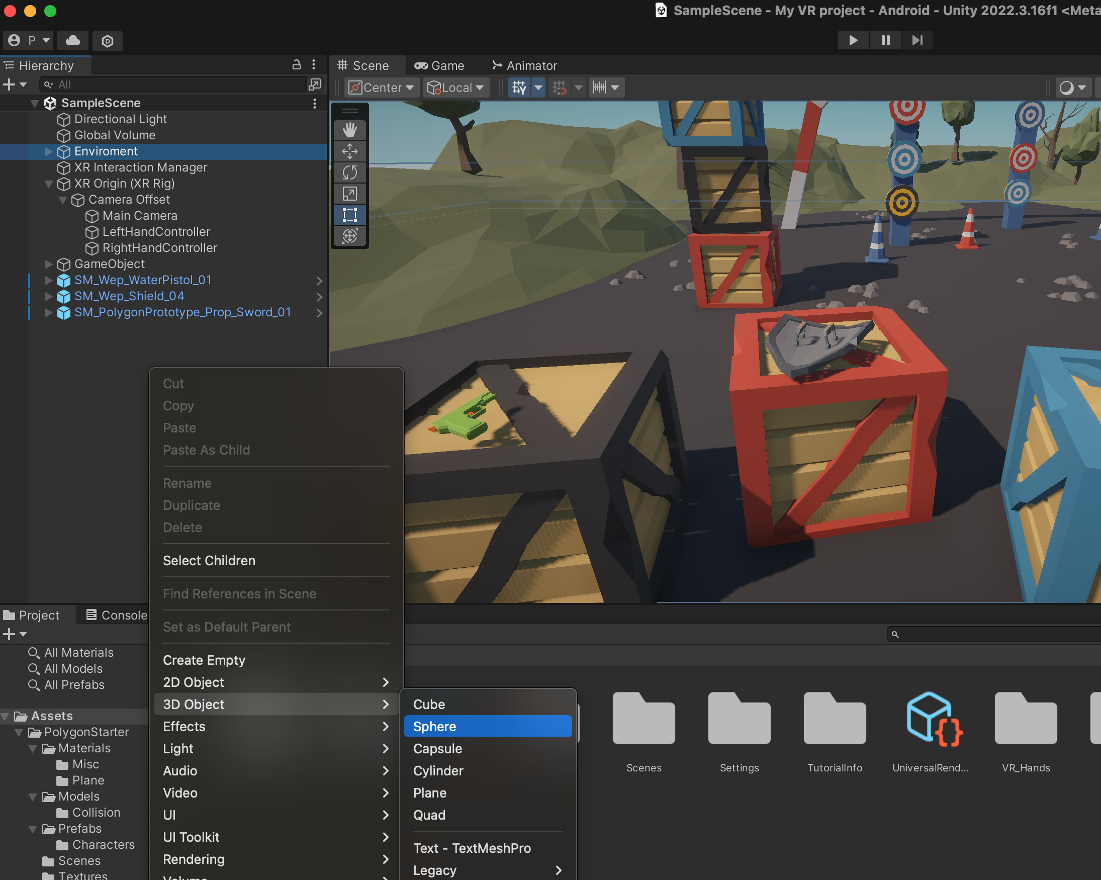
Task: Select the Scale tool
Action: point(349,194)
